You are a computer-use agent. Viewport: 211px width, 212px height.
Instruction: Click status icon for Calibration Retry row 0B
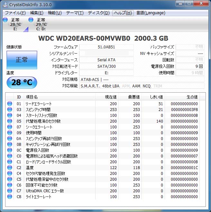10,144
